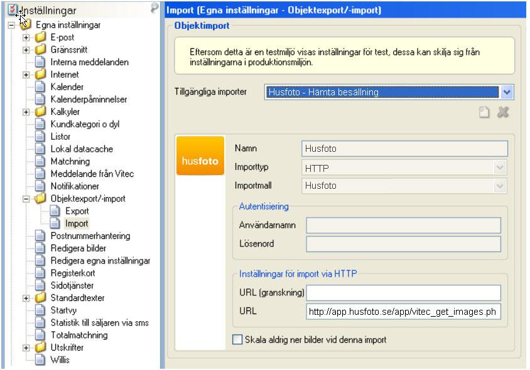Viewport: 530px width, 370px height.
Task: Select the Import tree item
Action: (77, 223)
